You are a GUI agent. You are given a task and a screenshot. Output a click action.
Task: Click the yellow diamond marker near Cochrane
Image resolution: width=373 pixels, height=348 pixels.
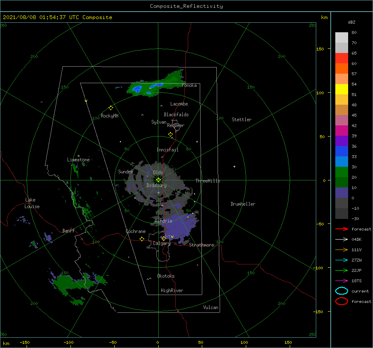142,239
